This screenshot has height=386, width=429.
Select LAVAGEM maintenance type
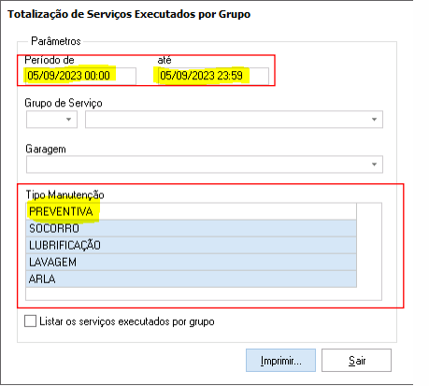point(191,262)
